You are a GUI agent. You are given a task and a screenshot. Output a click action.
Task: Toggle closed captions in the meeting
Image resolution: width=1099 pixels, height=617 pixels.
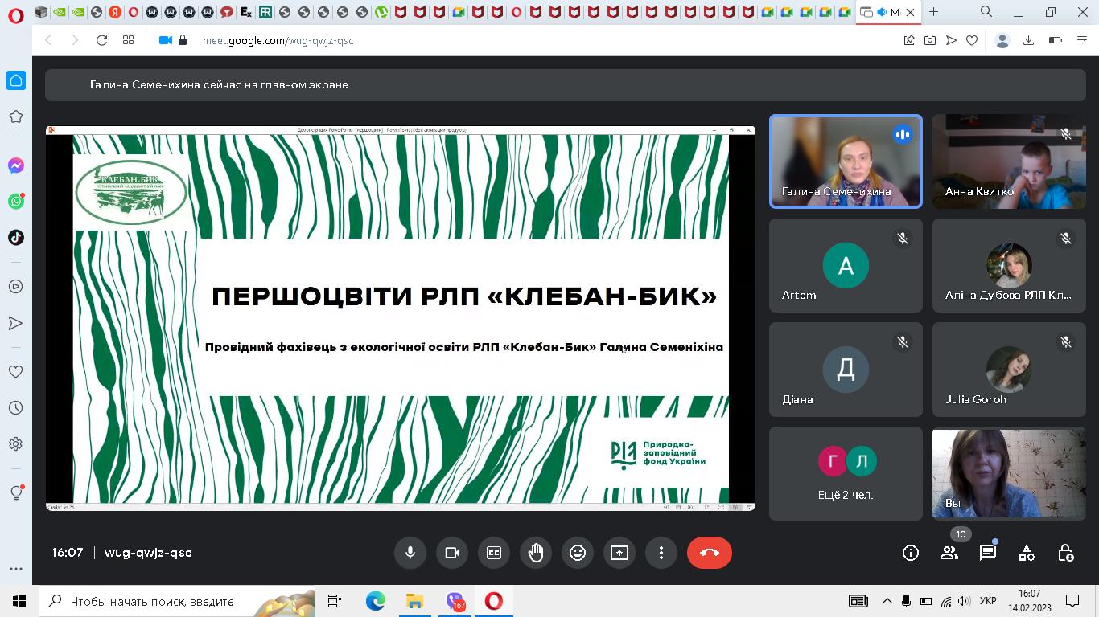click(494, 553)
